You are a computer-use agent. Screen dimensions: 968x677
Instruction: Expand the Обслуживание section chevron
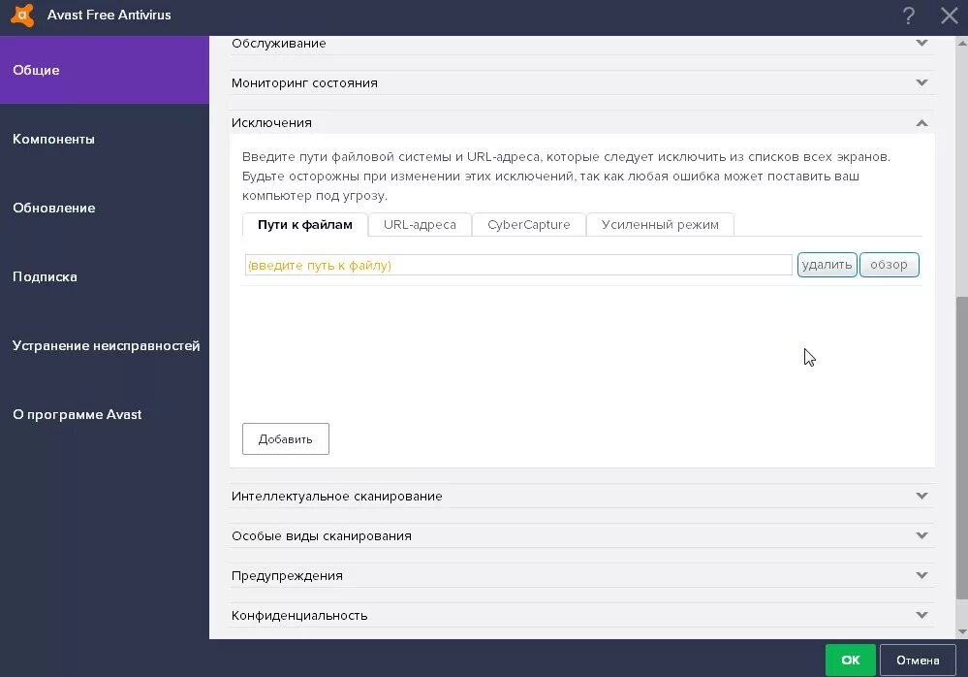(x=921, y=44)
